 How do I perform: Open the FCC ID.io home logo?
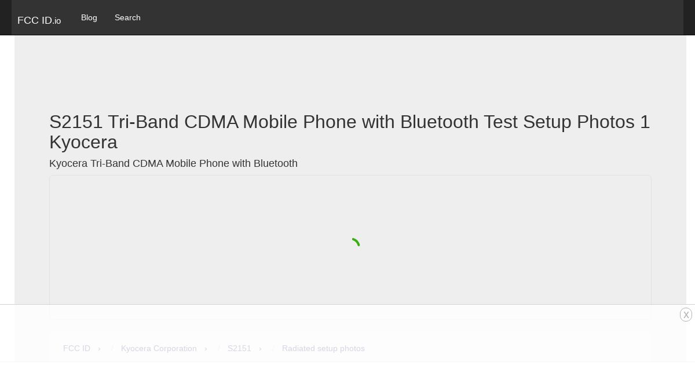(39, 20)
